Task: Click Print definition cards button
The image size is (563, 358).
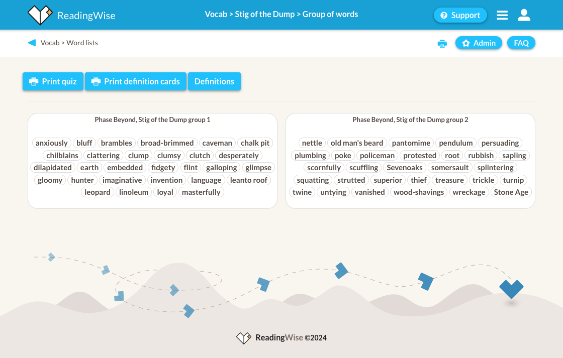Action: pos(136,81)
